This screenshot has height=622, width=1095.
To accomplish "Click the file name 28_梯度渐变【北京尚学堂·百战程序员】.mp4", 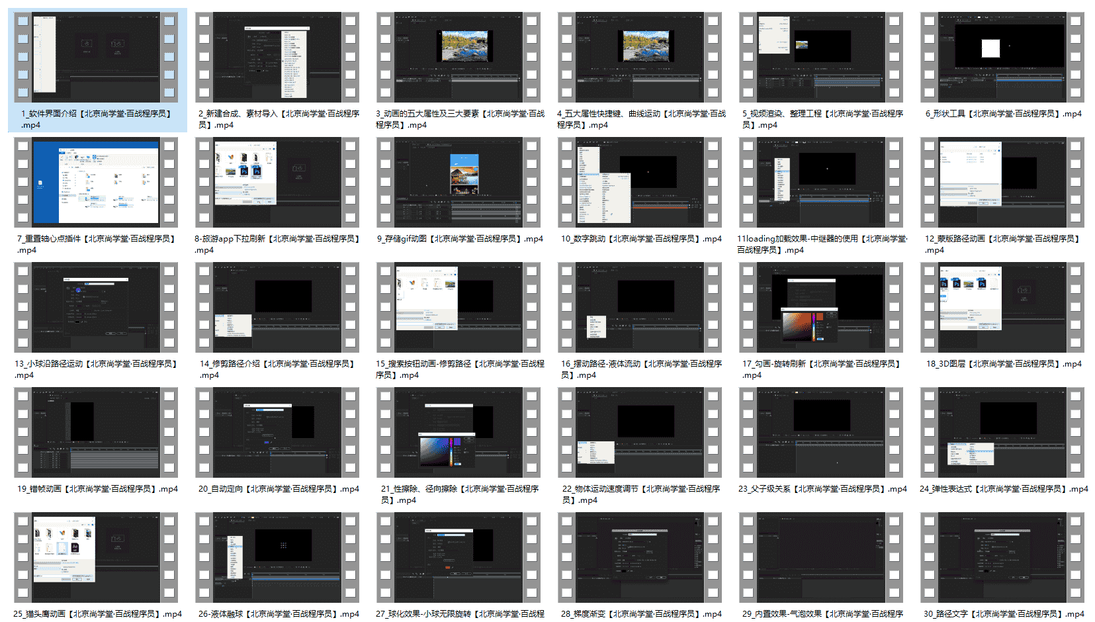I will tap(641, 614).
